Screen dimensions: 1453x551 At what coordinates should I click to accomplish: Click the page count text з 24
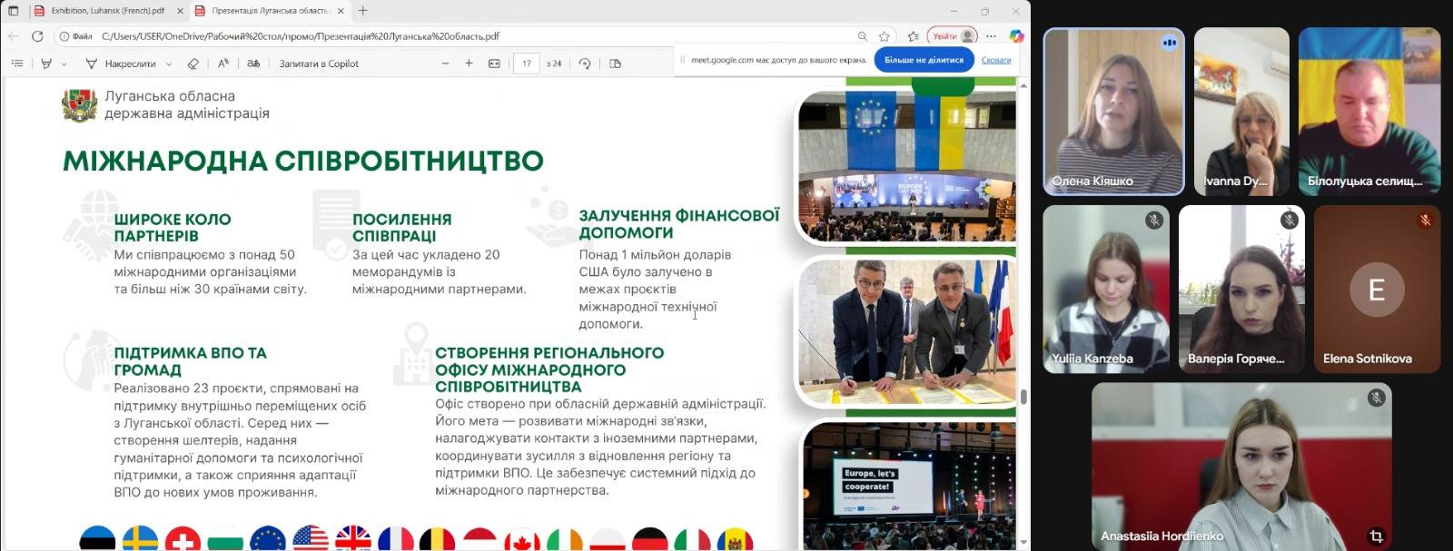[x=554, y=64]
